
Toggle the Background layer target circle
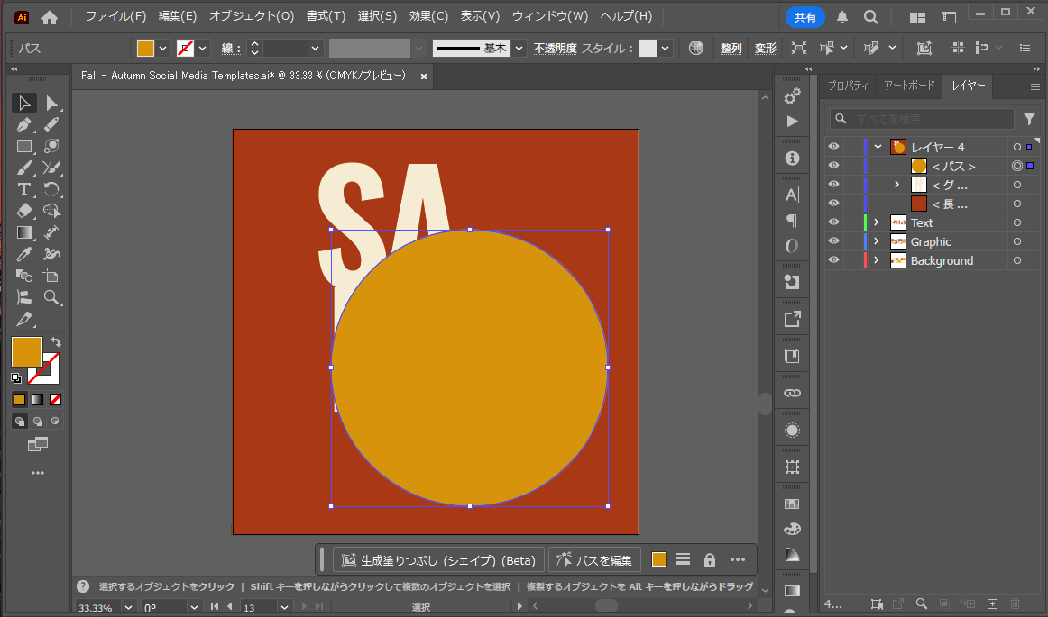pos(1017,260)
